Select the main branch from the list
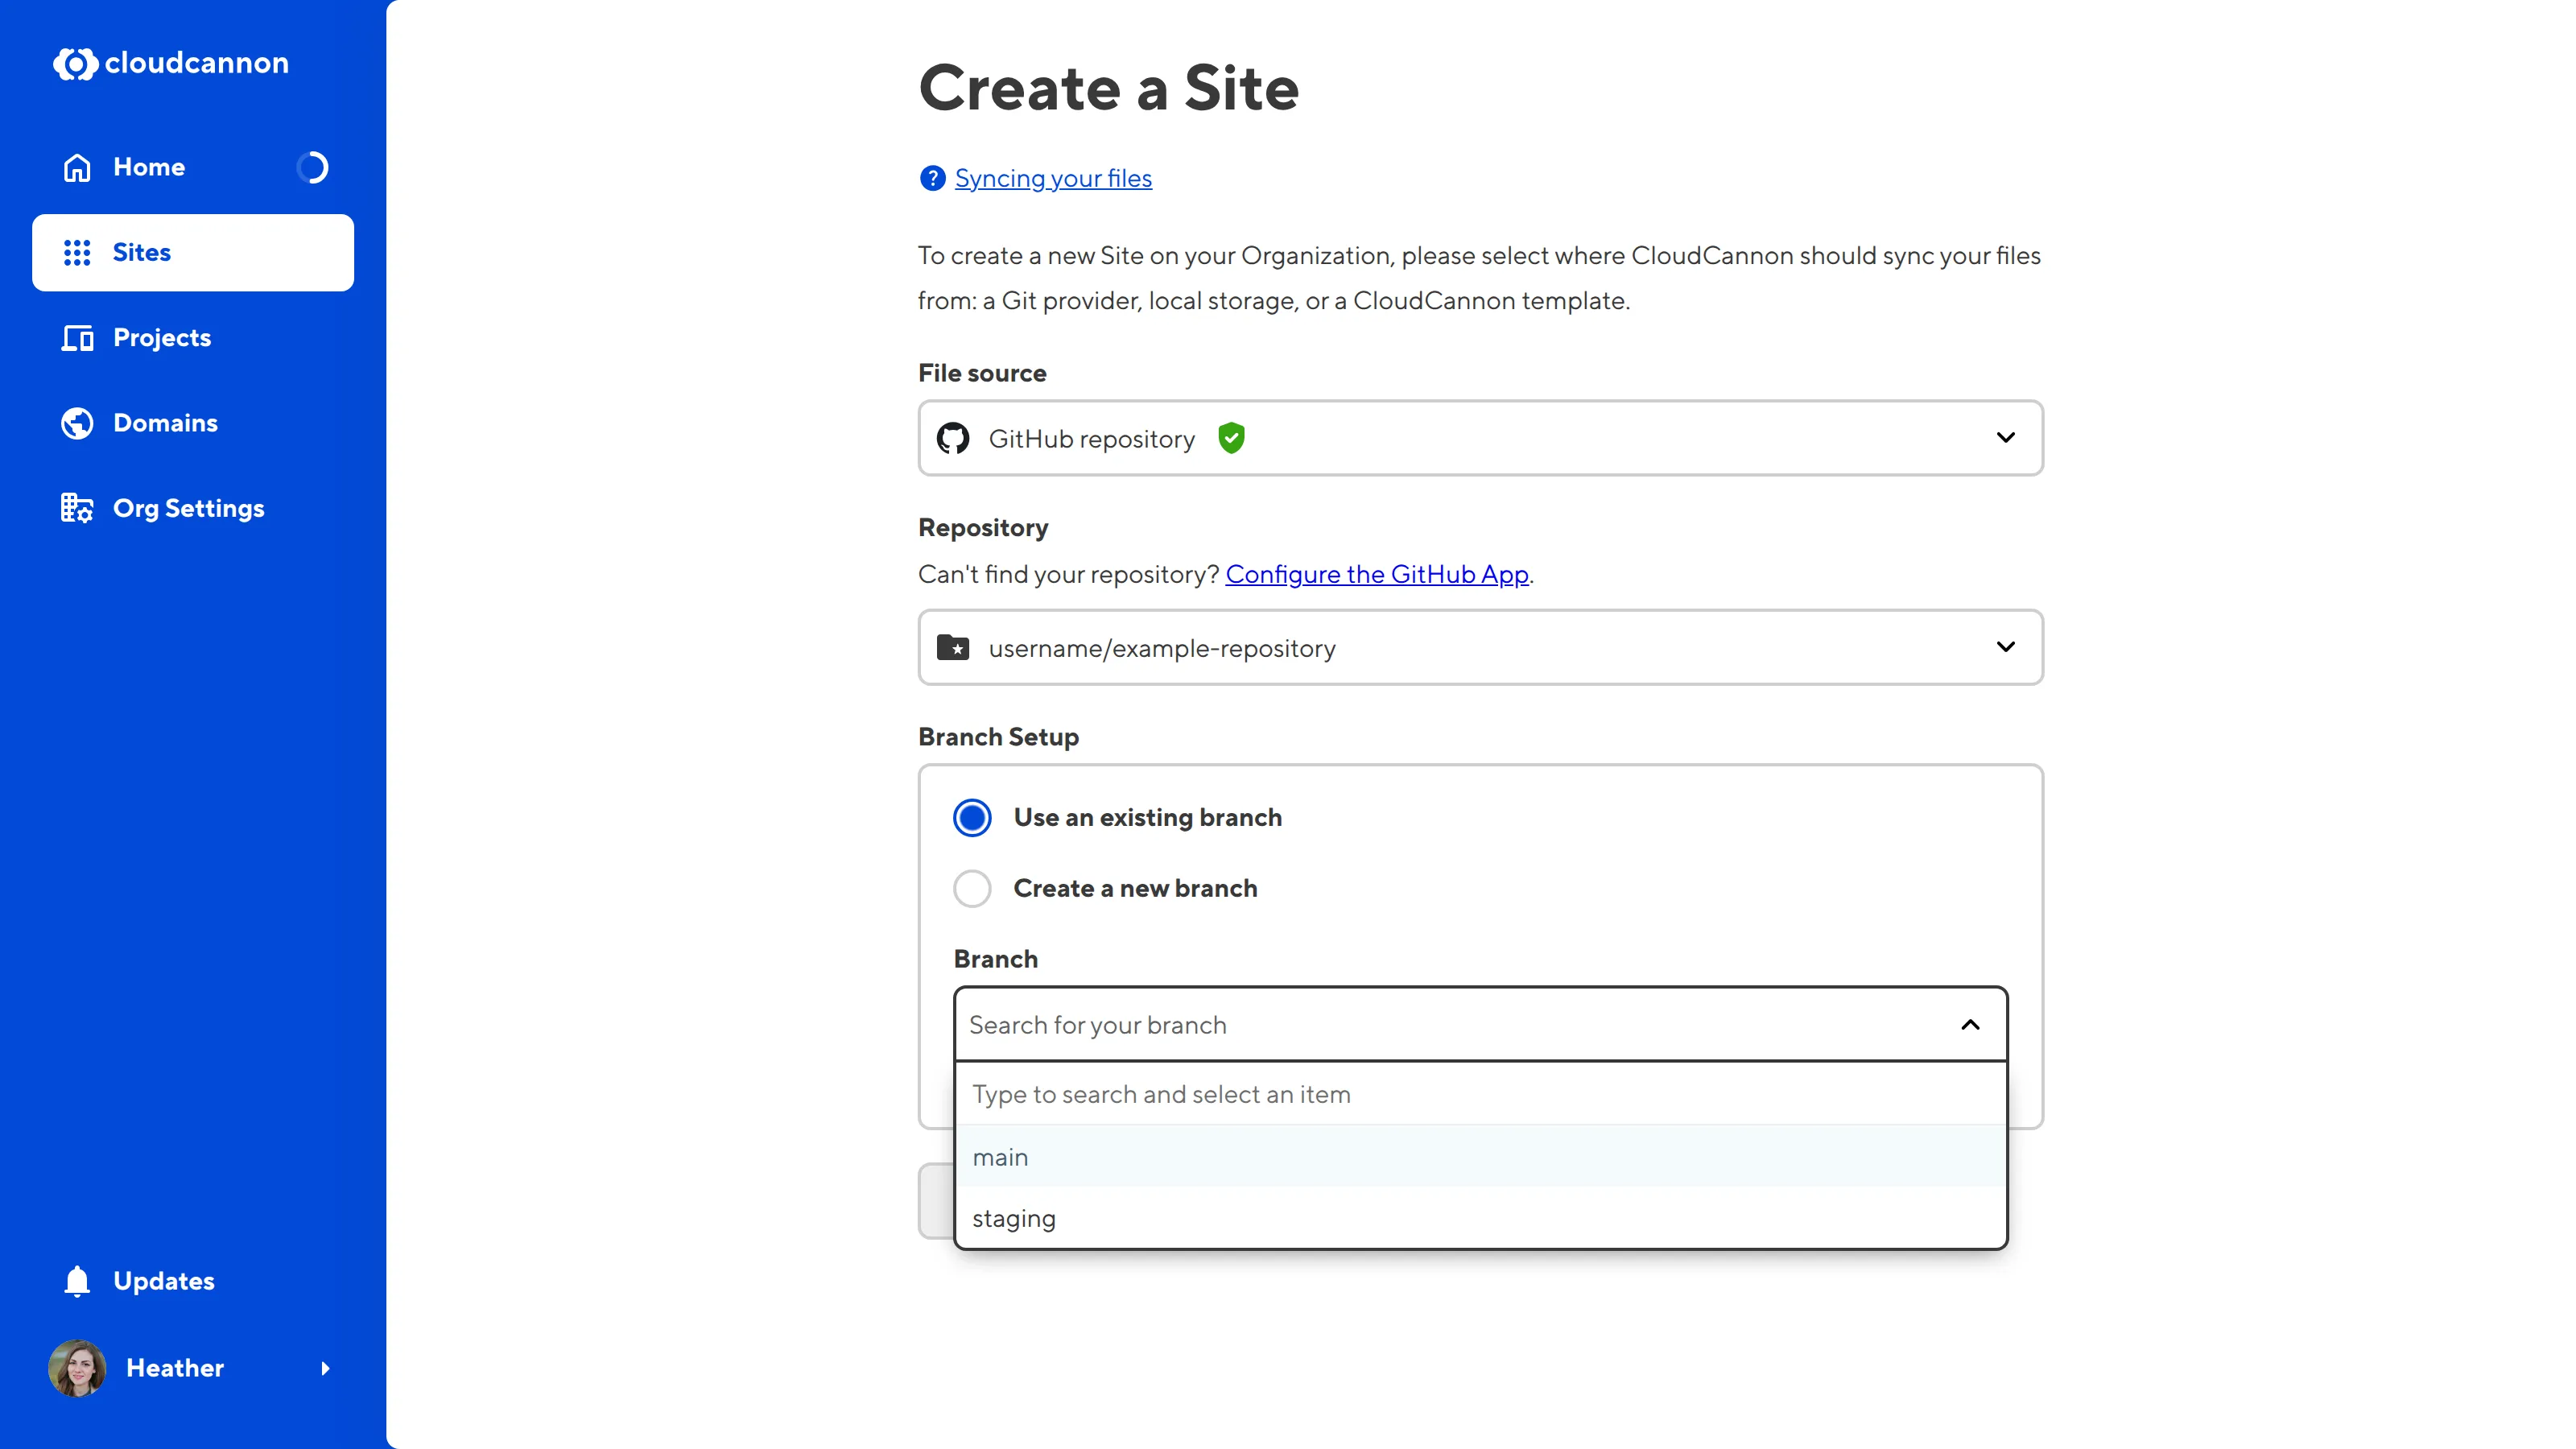2576x1449 pixels. click(x=1000, y=1157)
